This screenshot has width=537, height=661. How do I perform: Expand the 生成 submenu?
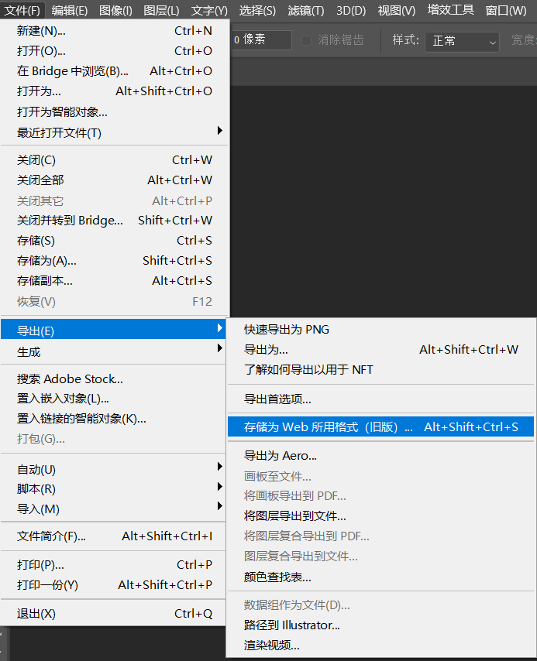pos(113,351)
